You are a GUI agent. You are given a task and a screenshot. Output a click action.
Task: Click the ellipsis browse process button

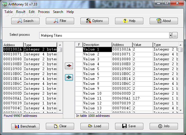pyautogui.click(x=175, y=35)
